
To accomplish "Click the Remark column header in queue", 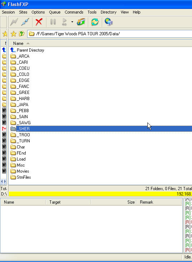I will point(159,202).
